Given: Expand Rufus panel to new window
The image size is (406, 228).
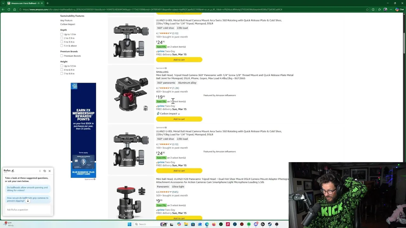Looking at the screenshot, I should [x=45, y=171].
